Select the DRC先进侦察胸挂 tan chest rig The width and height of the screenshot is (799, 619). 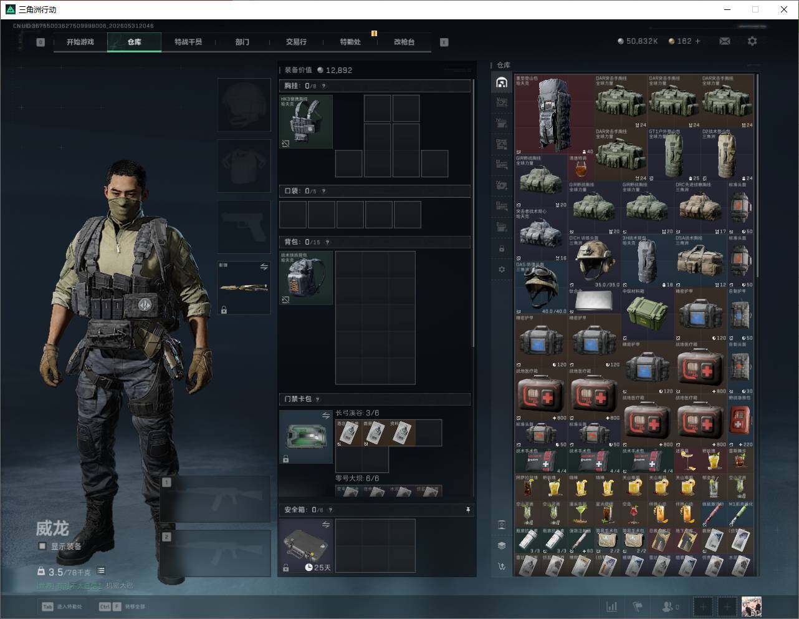point(701,208)
